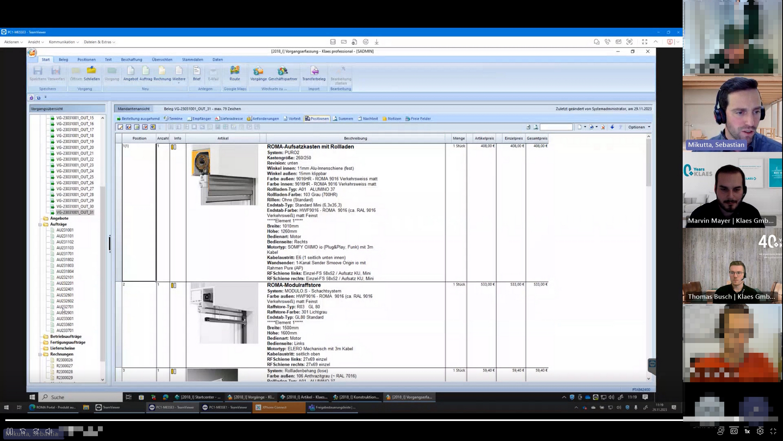Click the video volume icon
Viewport: 783px width, 441px height.
pyautogui.click(x=49, y=431)
